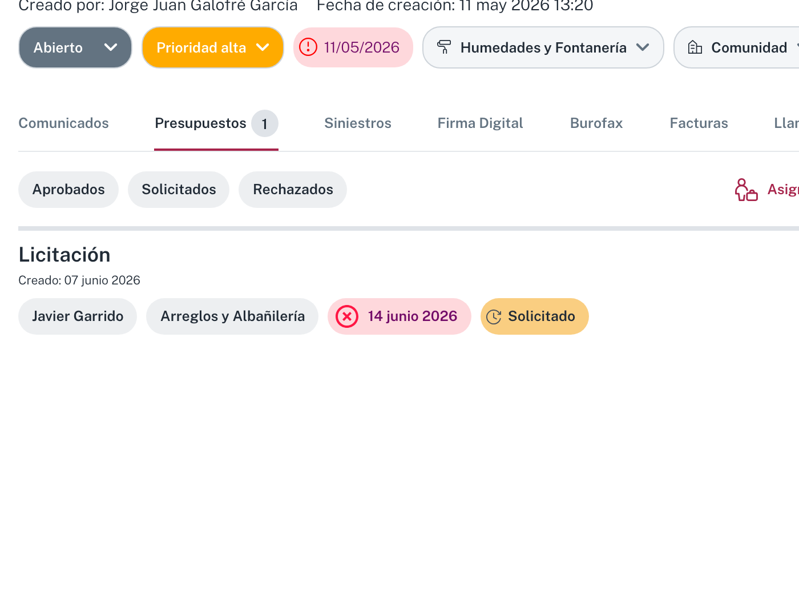Open the Abierto status dropdown

pyautogui.click(x=75, y=47)
